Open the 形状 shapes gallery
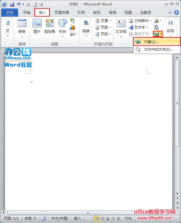 coord(62,28)
